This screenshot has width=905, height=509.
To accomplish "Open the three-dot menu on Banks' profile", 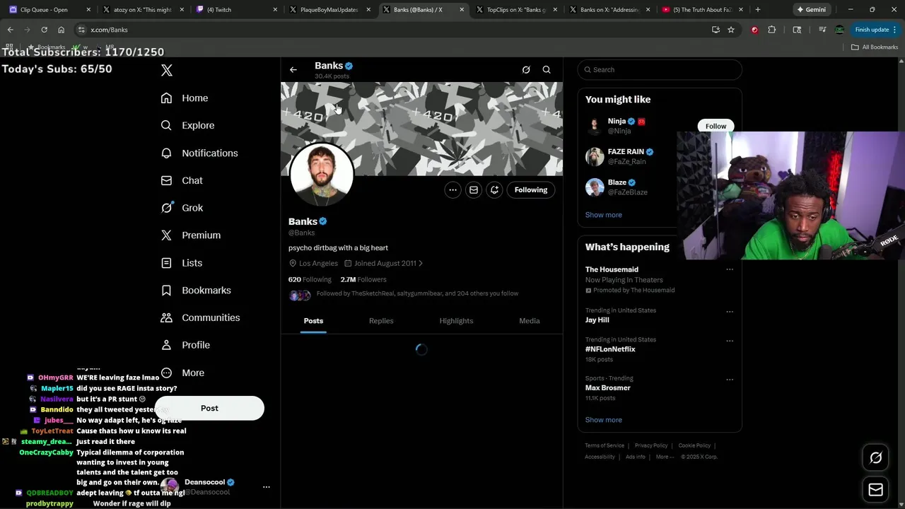I will coord(452,189).
